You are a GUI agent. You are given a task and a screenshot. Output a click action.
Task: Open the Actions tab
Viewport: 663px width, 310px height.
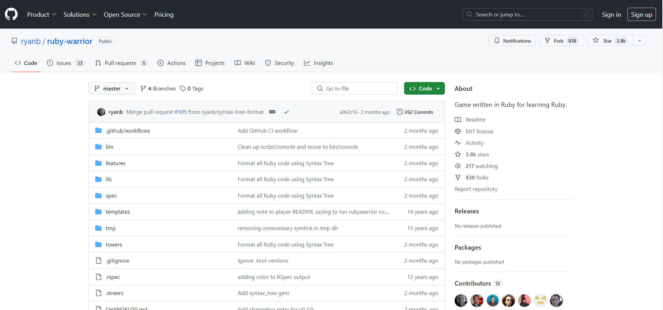pos(171,63)
